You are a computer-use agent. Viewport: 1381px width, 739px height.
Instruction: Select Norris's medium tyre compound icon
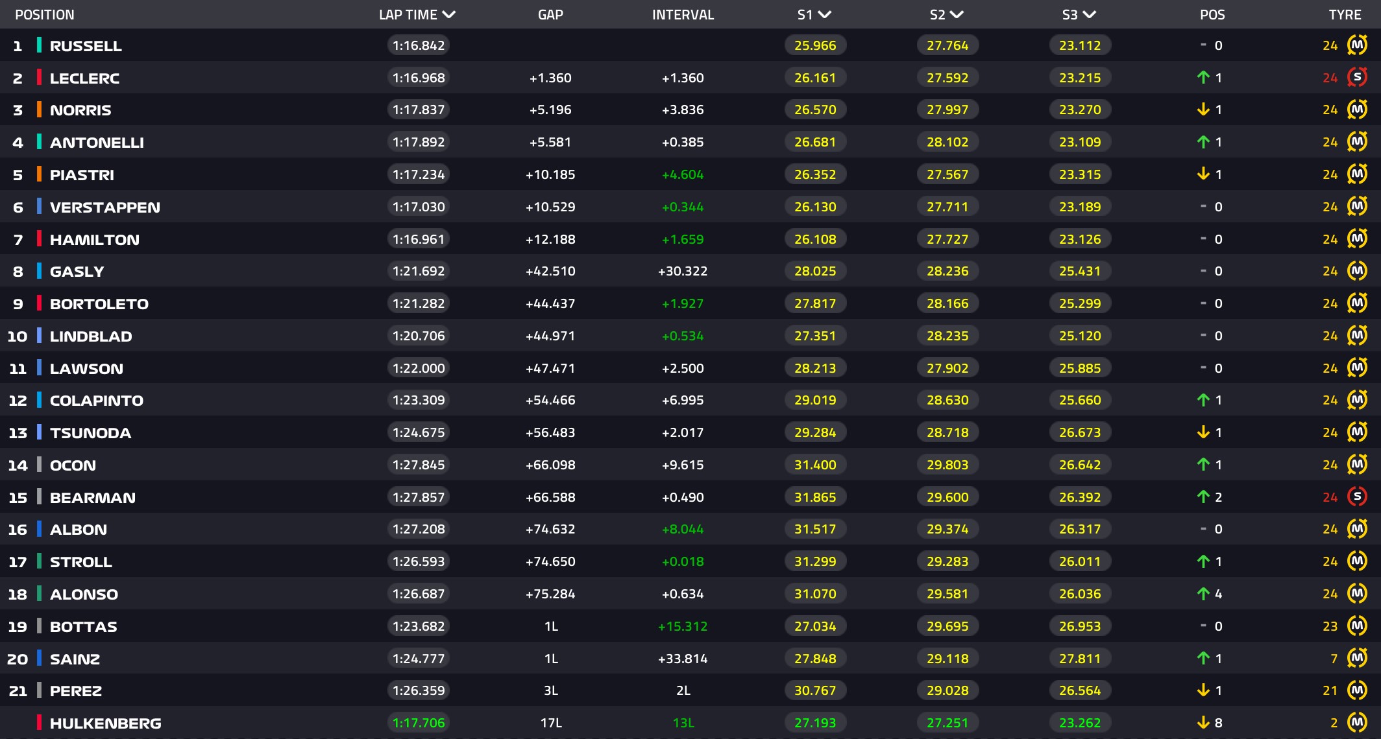pyautogui.click(x=1357, y=110)
